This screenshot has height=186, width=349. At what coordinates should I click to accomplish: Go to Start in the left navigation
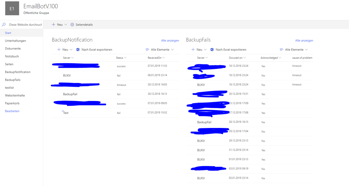[x=8, y=33]
